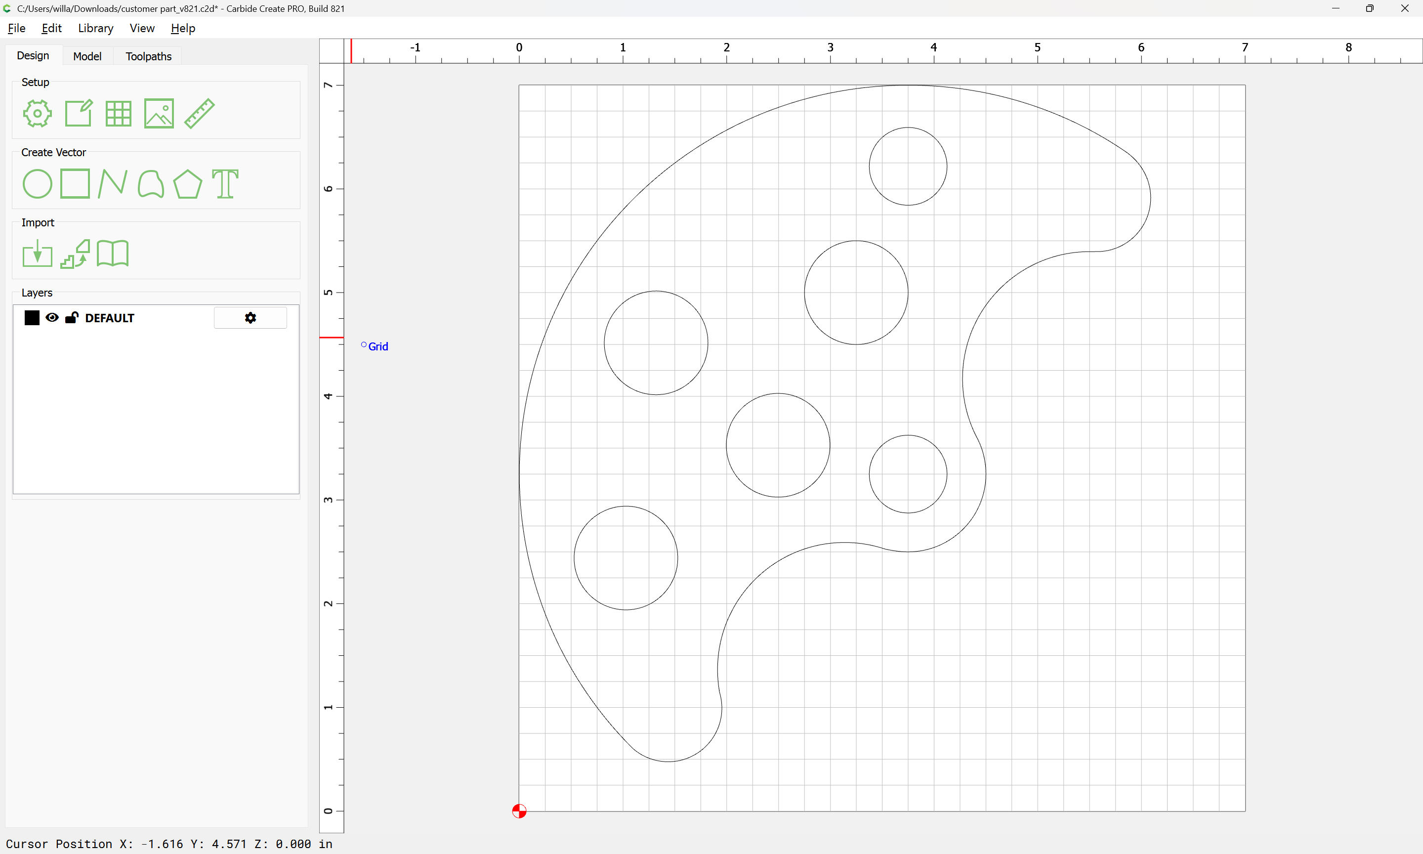Select the Polyline vector tool
The image size is (1423, 854).
click(x=113, y=183)
